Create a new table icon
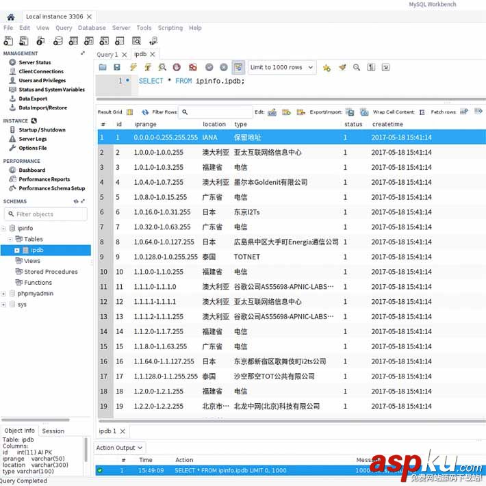 pos(73,41)
